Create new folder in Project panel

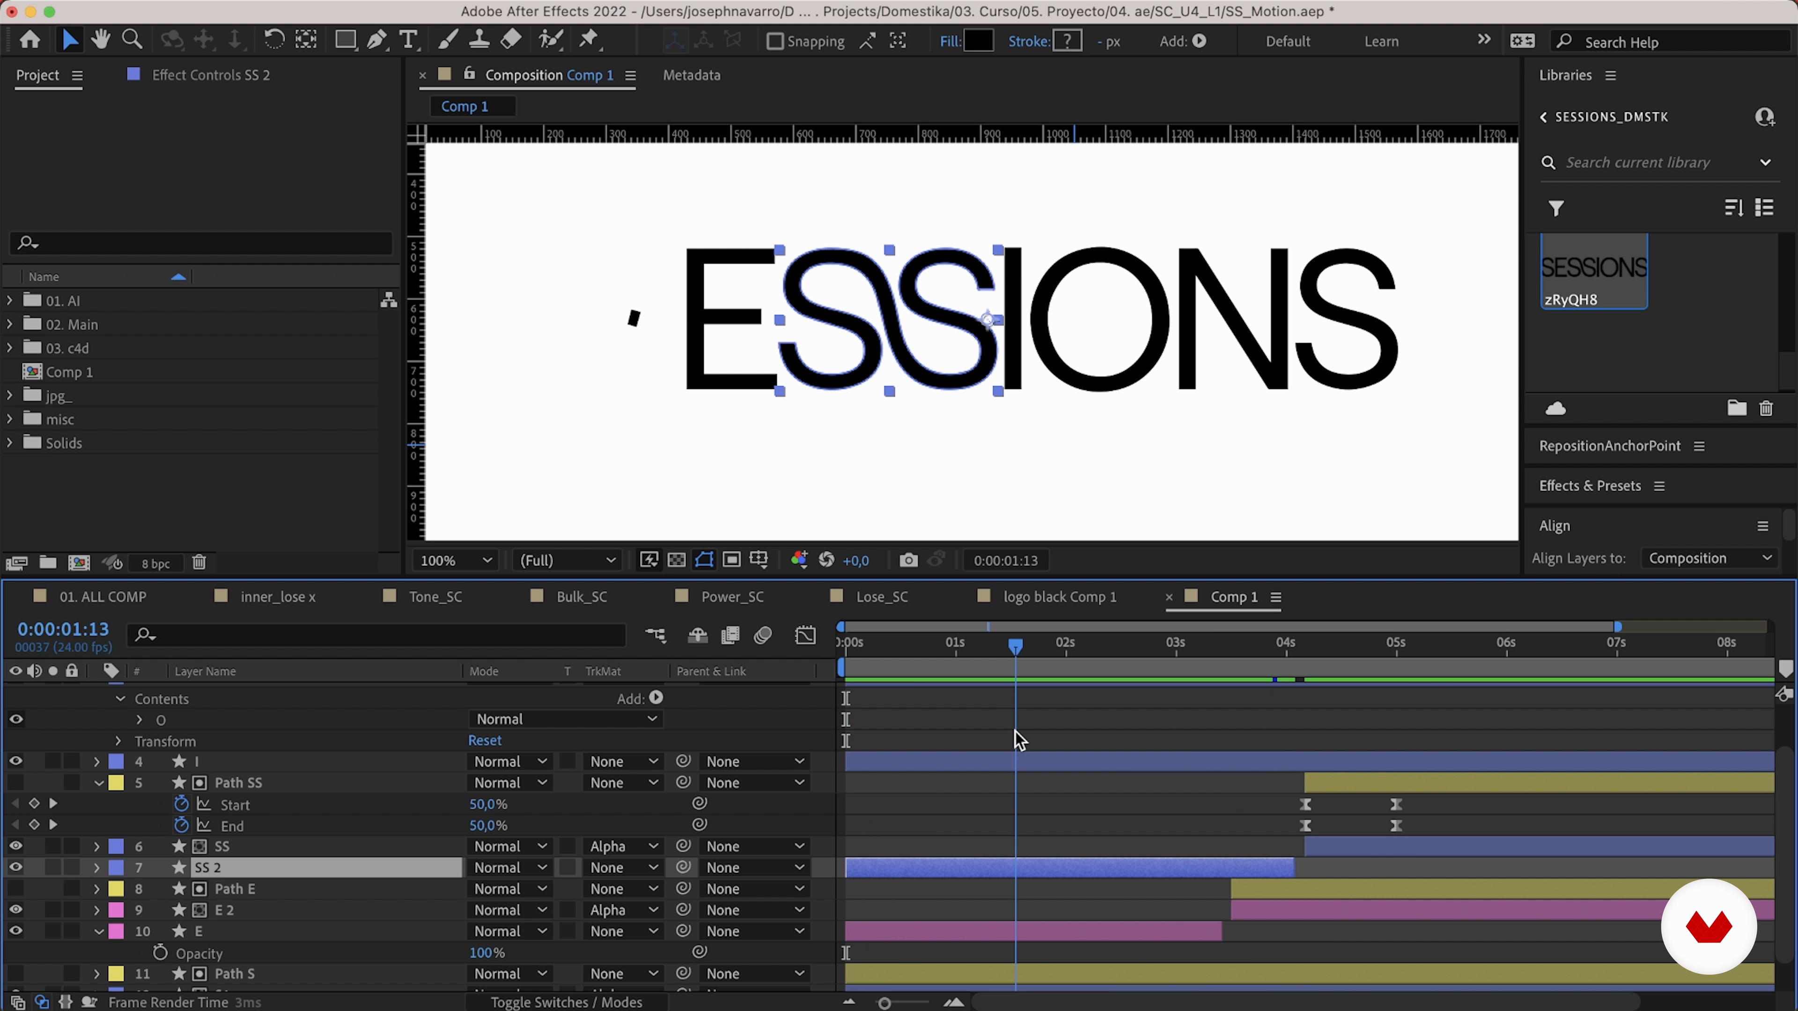[47, 562]
